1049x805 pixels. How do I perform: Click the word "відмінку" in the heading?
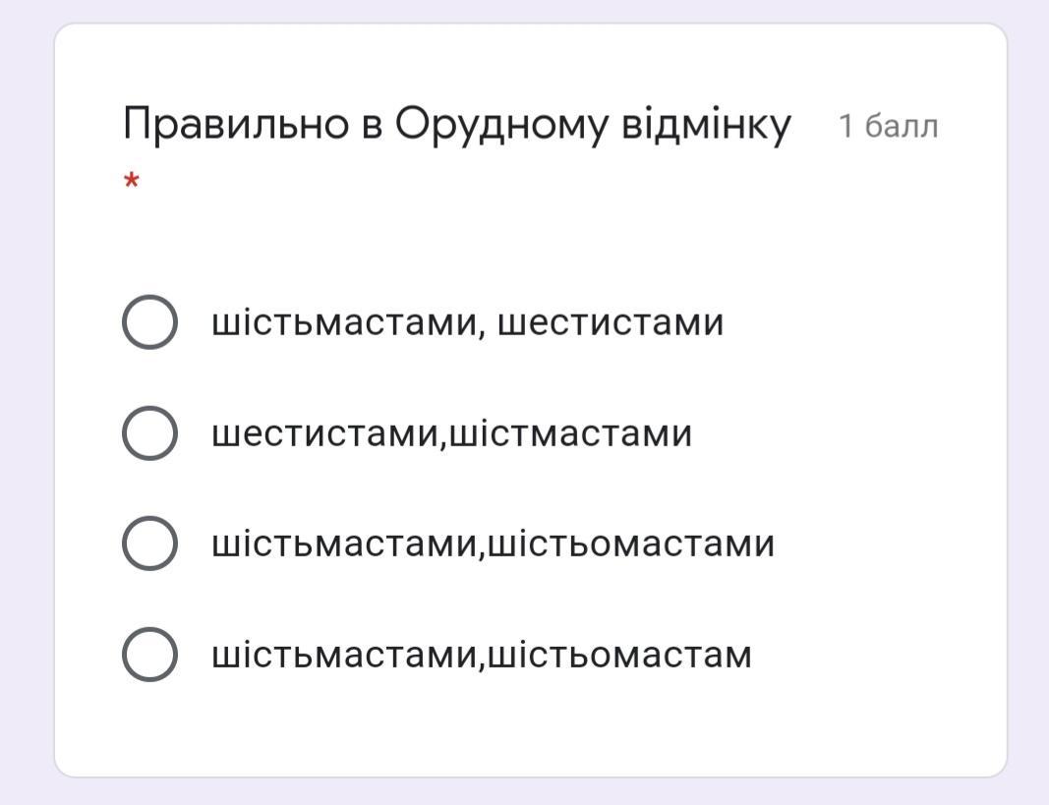tap(706, 126)
